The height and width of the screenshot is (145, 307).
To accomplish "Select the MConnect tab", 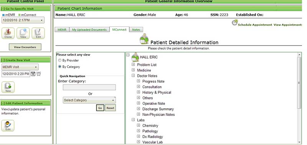I will 119,30.
